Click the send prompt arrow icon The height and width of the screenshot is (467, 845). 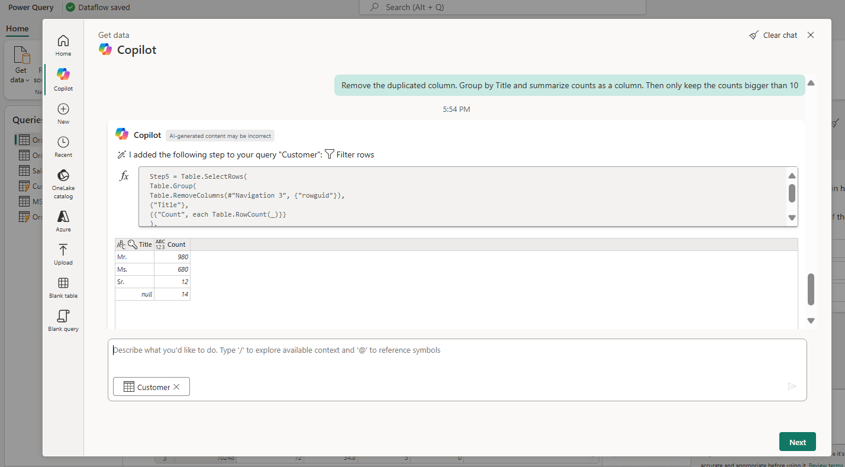click(x=792, y=387)
